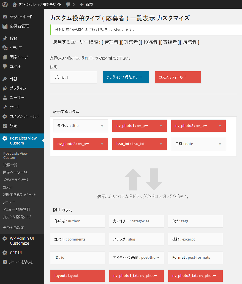Select その他の設定 in the submenu
The width and height of the screenshot is (242, 284).
(14, 228)
